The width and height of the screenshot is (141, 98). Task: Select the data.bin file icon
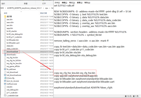[x=5, y=46]
